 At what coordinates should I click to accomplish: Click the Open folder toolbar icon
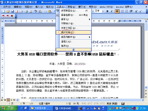click(x=8, y=11)
